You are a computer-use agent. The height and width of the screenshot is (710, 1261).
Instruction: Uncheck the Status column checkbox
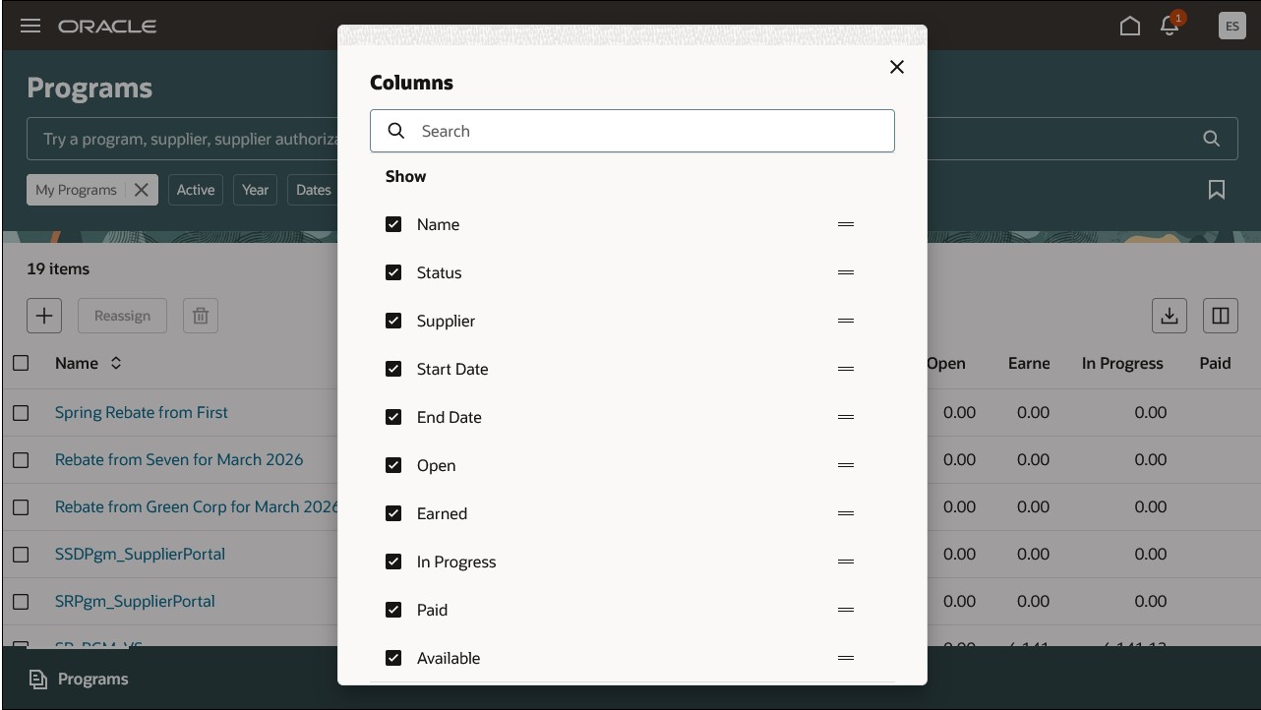393,272
